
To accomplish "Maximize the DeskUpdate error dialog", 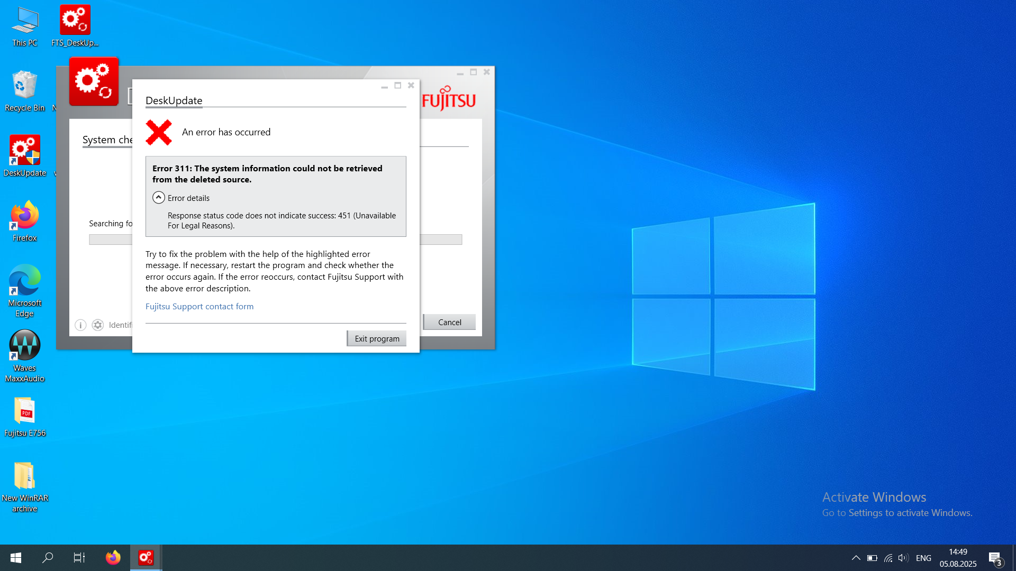I will [x=398, y=85].
